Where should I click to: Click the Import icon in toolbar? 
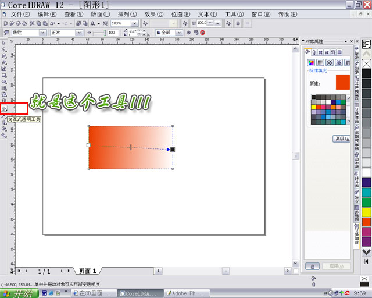tap(78, 23)
